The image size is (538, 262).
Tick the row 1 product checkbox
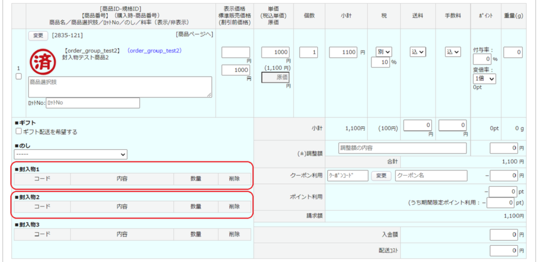coord(18,77)
